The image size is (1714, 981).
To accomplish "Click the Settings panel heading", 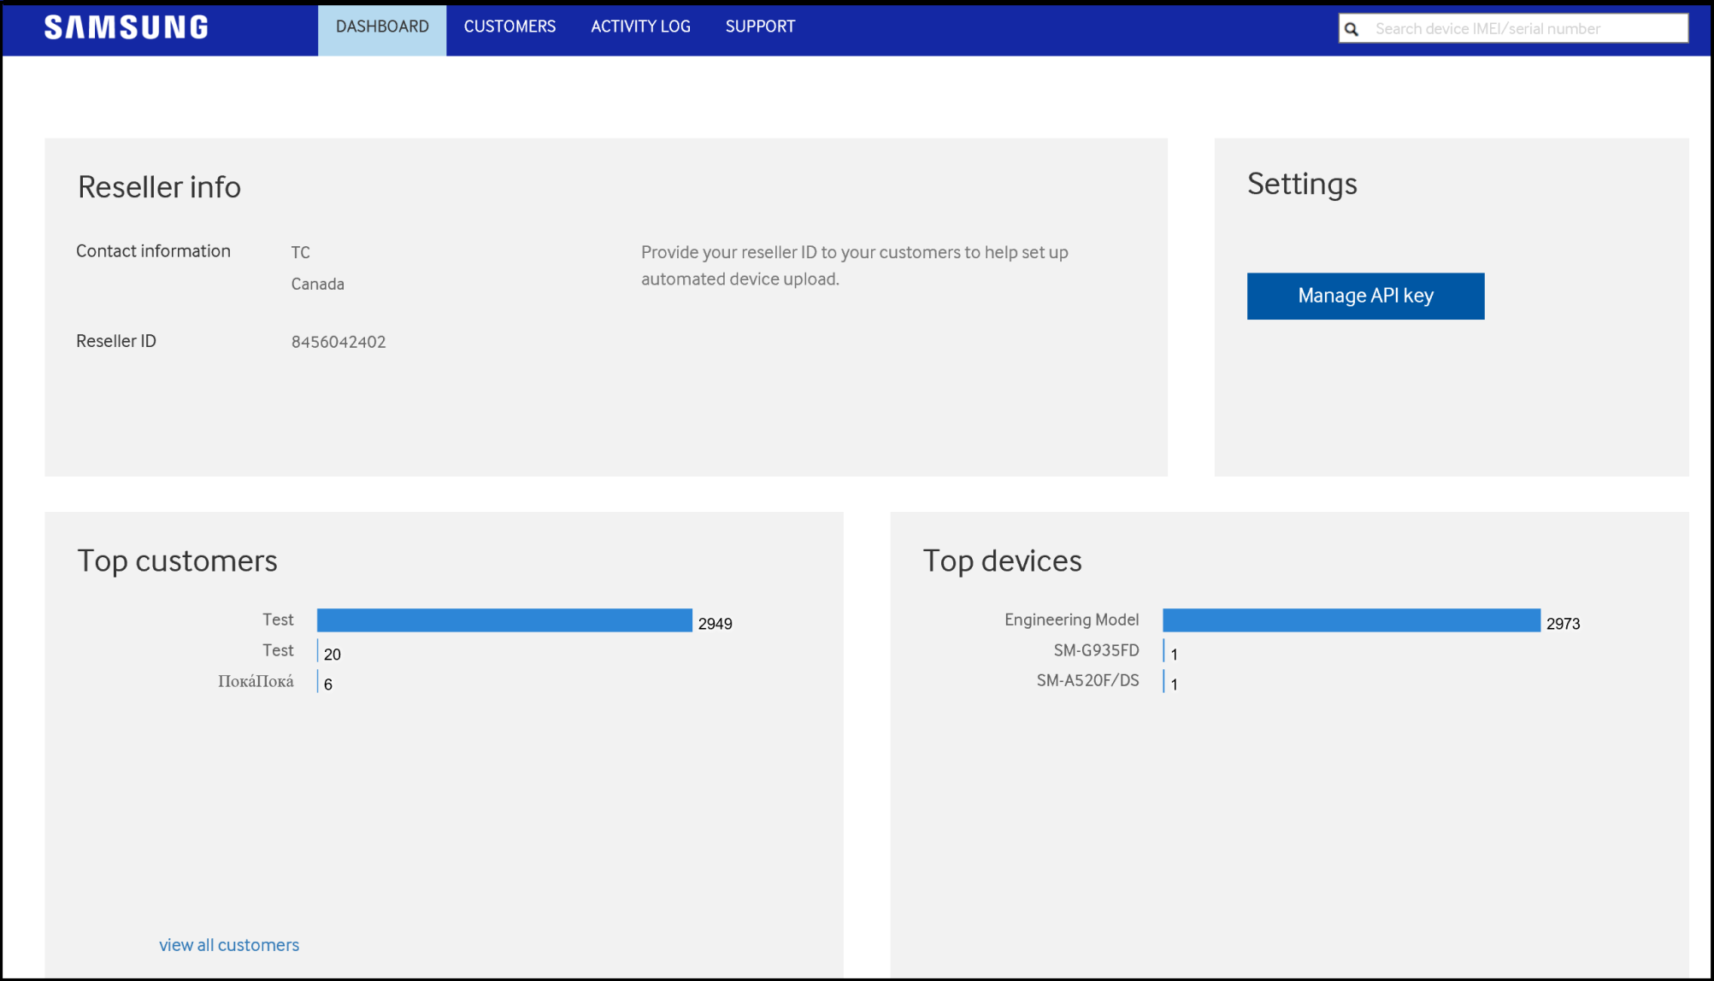I will tap(1301, 184).
